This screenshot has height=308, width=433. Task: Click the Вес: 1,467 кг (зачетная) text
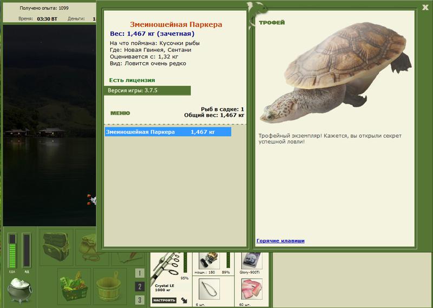(x=152, y=34)
